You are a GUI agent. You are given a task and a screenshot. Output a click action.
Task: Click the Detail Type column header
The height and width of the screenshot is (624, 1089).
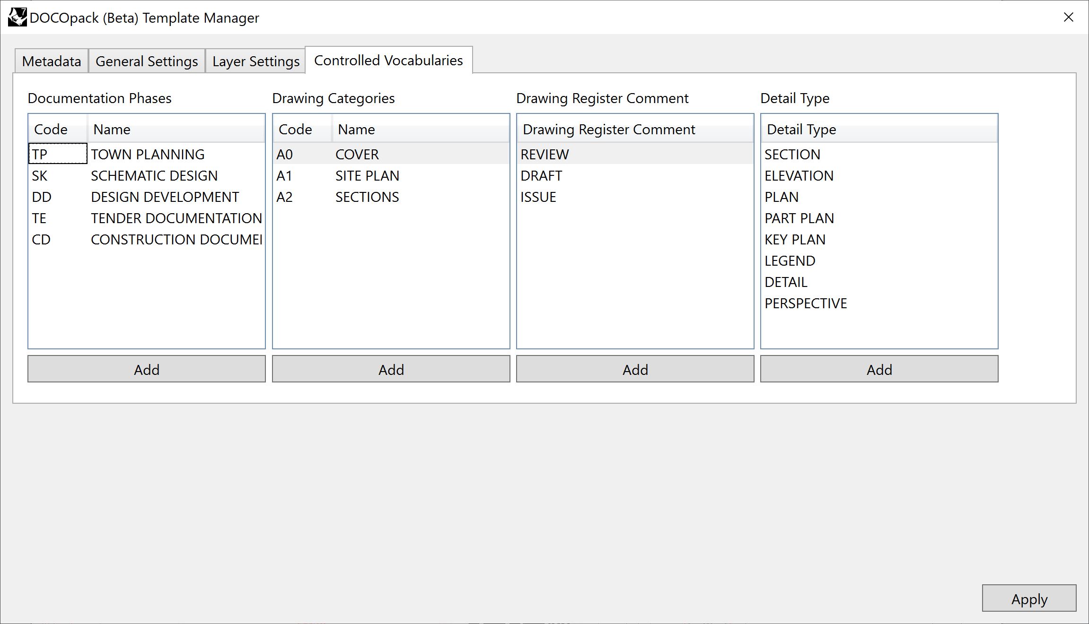tap(879, 129)
